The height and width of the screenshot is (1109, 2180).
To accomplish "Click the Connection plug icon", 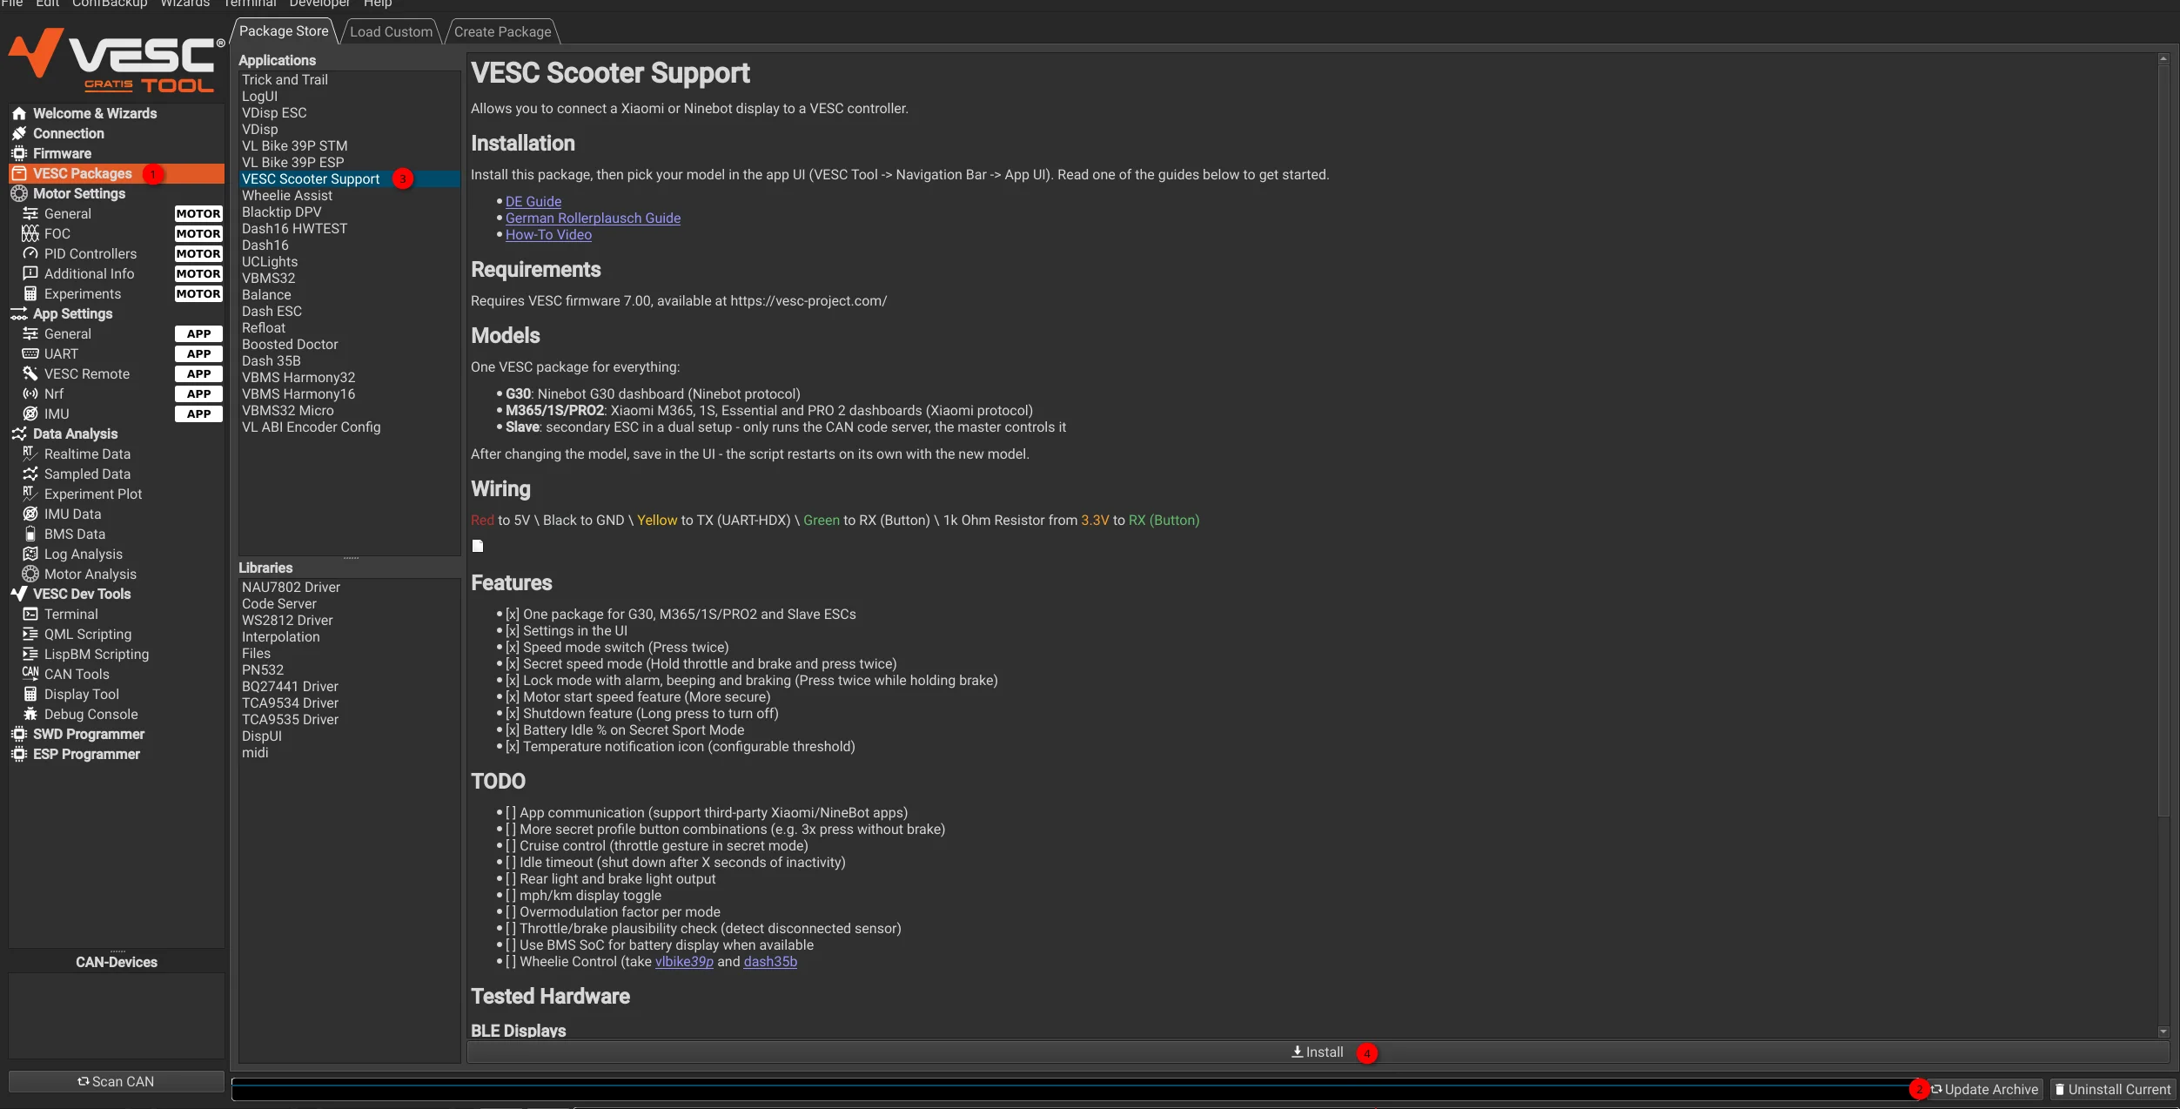I will (19, 134).
